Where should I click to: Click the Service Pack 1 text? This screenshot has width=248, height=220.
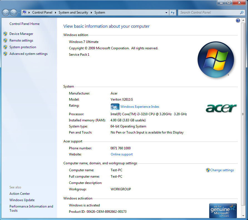[x=79, y=55]
